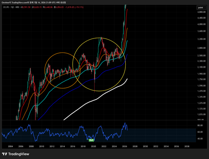Image resolution: width=209 pixels, height=159 pixels.
Task: Click the '3,200.00' price axis label
Action: click(x=202, y=39)
